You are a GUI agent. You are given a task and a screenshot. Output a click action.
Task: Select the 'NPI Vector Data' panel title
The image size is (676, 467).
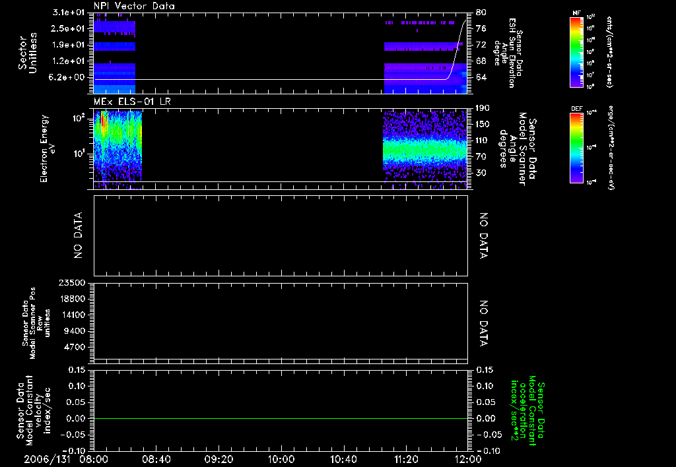click(x=134, y=6)
